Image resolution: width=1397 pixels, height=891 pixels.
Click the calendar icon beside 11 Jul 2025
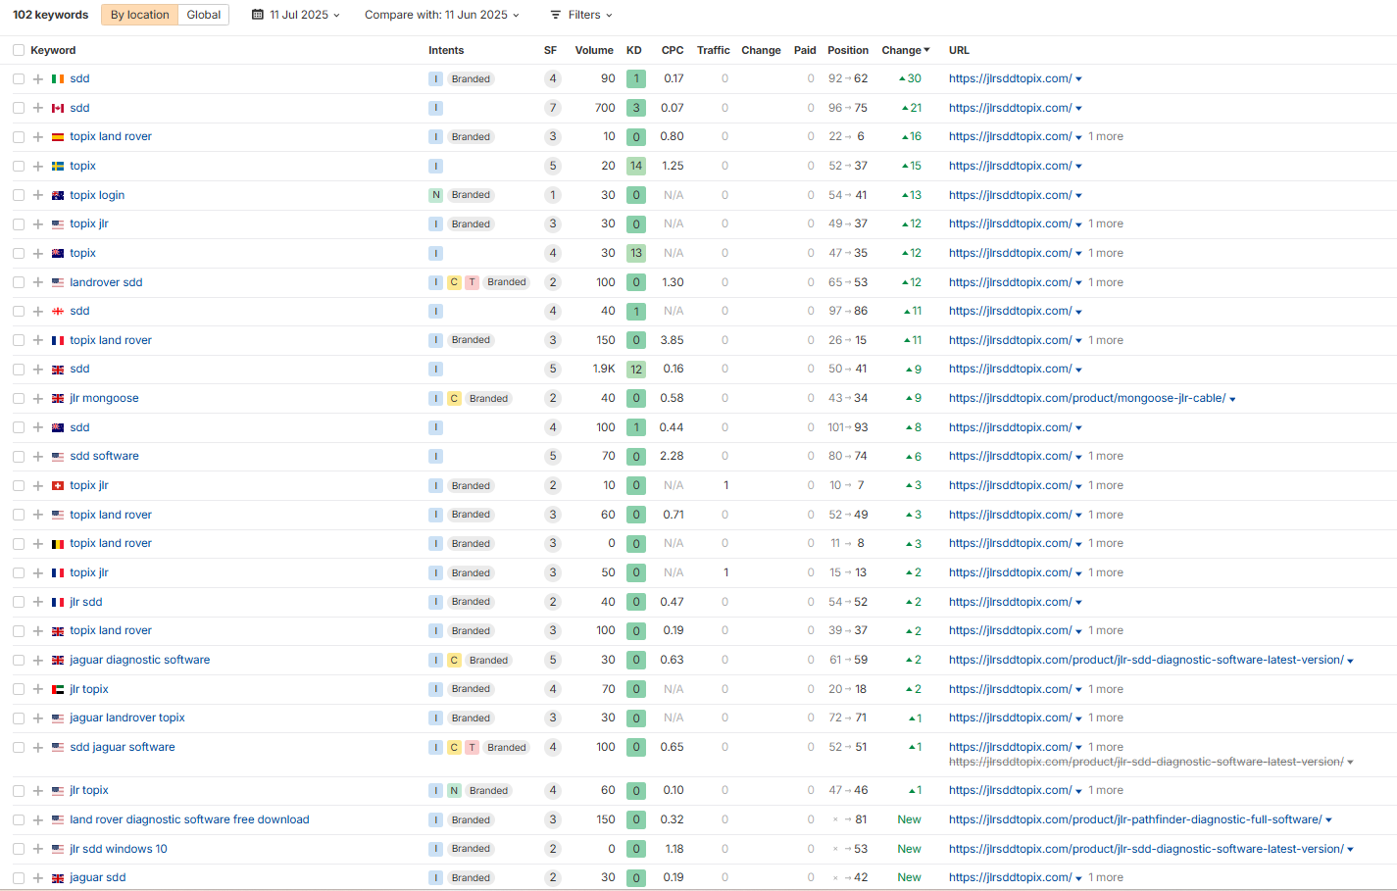click(258, 15)
